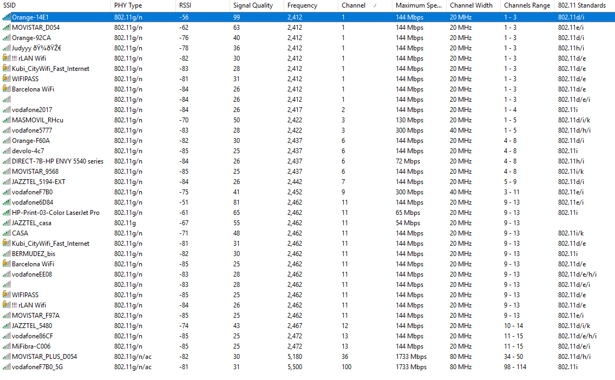Click 802.11d/e/h/i standards of vodafoneEE08

click(577, 274)
